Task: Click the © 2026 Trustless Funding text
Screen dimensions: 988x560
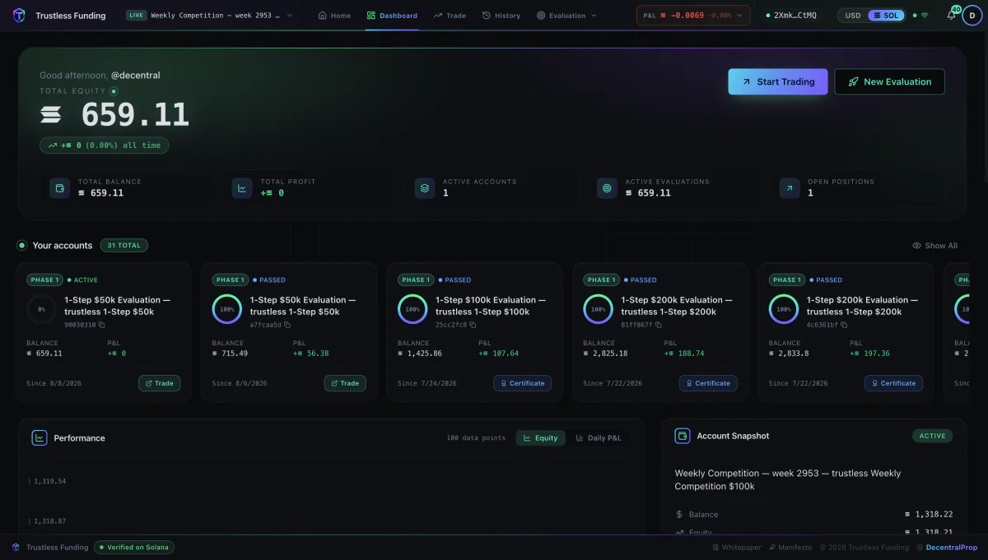Action: [x=864, y=547]
